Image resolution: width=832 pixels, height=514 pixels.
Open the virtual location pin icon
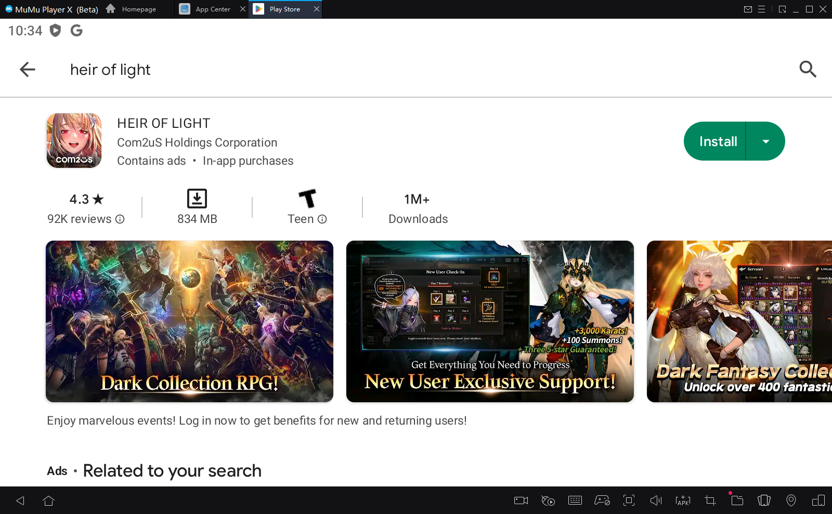[x=791, y=500]
